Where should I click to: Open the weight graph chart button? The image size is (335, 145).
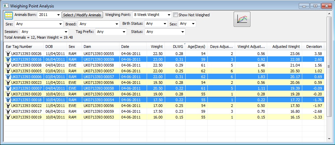(x=242, y=19)
